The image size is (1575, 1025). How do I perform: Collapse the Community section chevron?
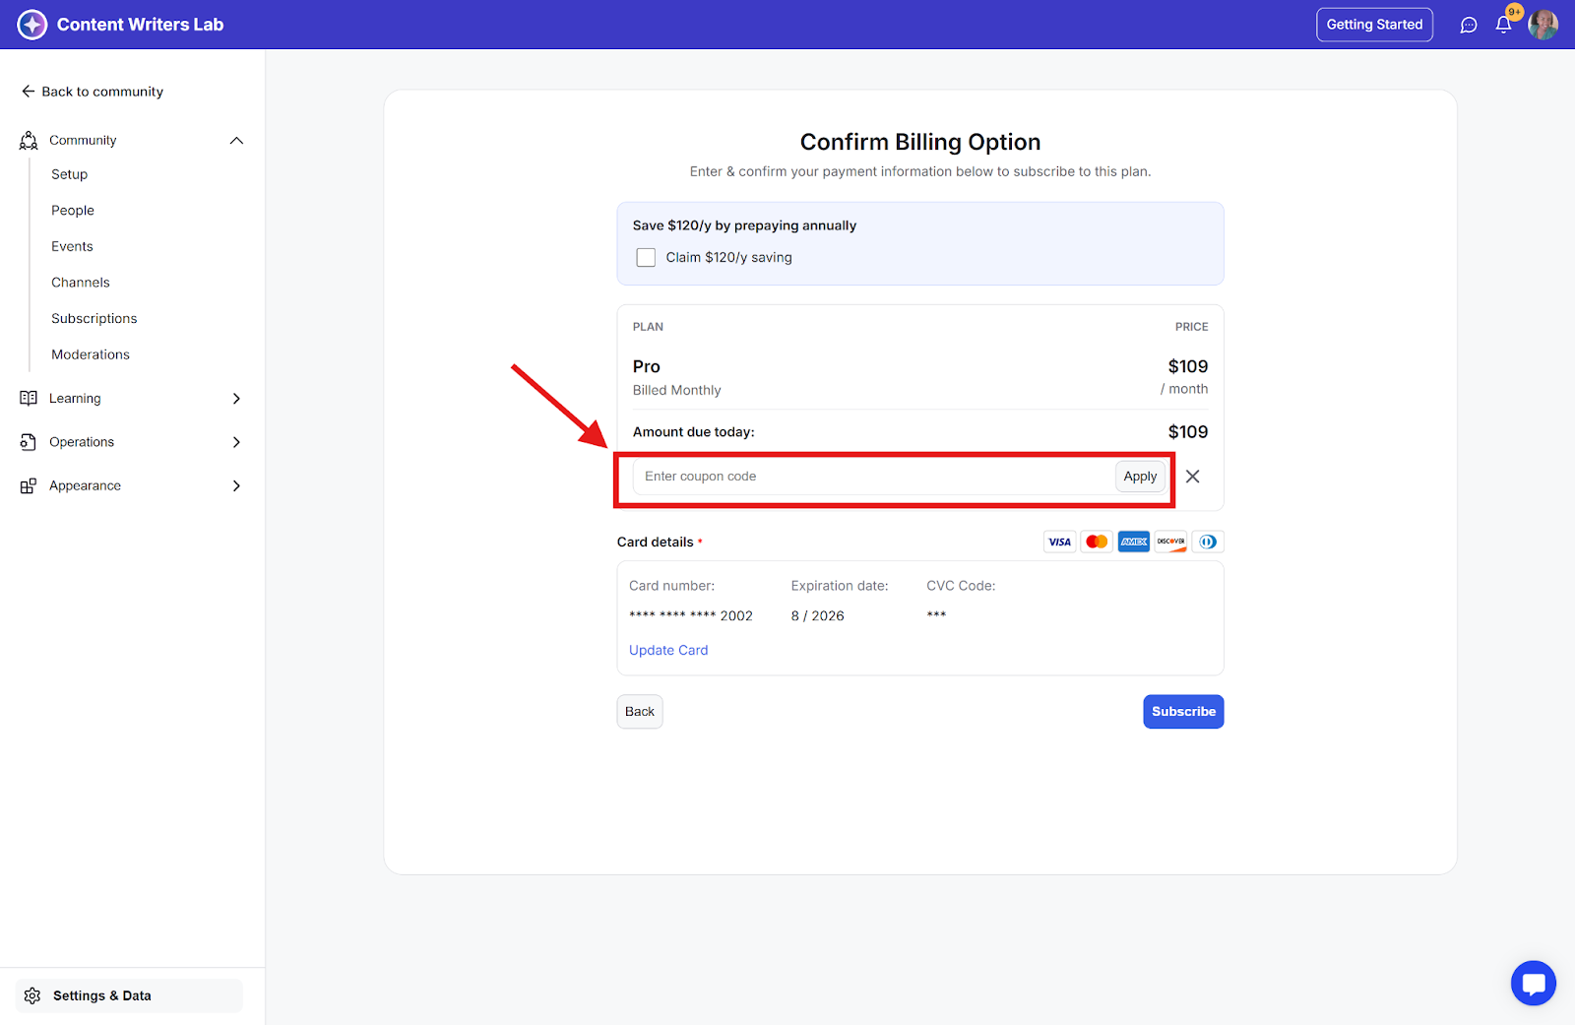tap(236, 141)
